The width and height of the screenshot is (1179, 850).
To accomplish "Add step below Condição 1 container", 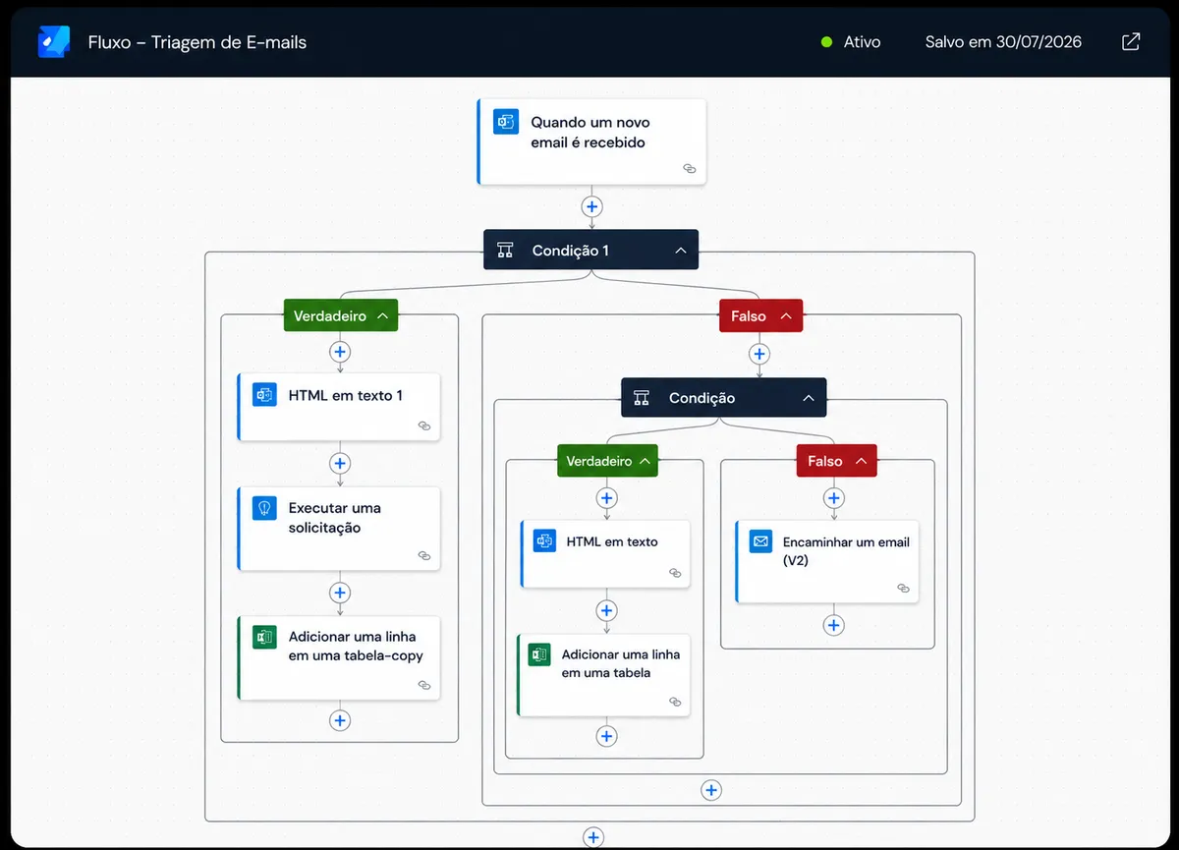I will pos(592,837).
